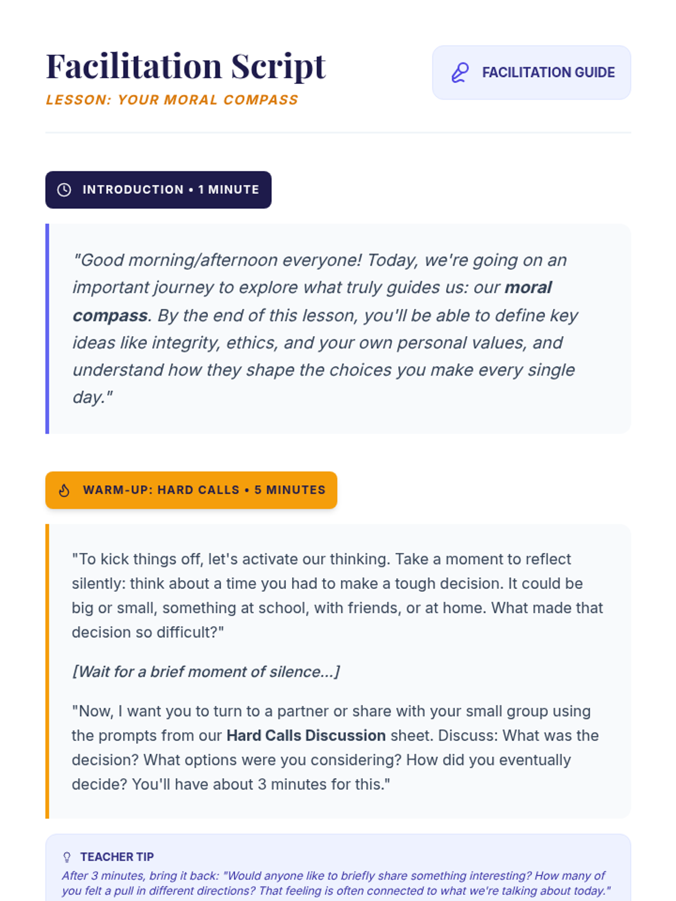Click the bold Hard Calls Discussion text
Image resolution: width=676 pixels, height=901 pixels.
pyautogui.click(x=306, y=735)
